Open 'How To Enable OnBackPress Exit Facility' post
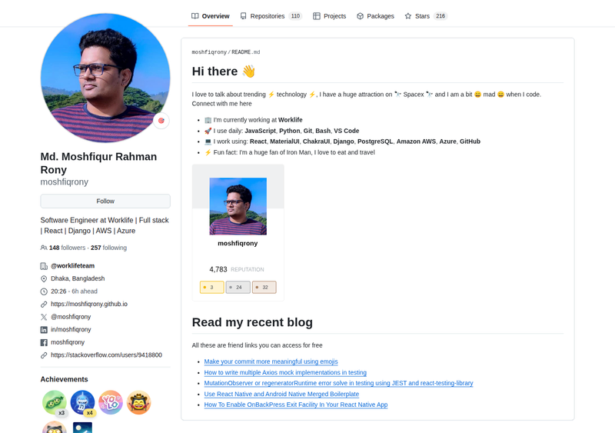615x433 pixels. coord(296,405)
